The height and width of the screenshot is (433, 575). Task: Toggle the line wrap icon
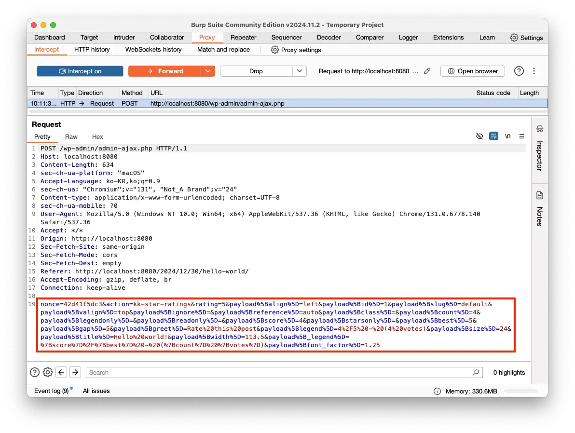click(x=493, y=136)
